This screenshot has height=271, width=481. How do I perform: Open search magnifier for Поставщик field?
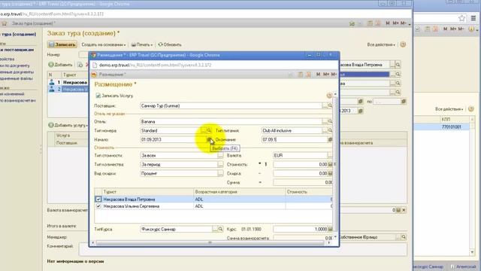[x=330, y=105]
